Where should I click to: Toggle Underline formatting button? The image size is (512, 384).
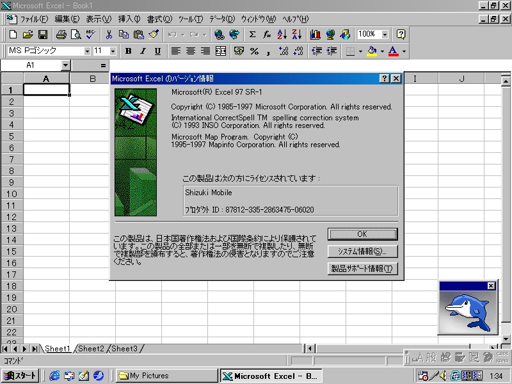157,51
